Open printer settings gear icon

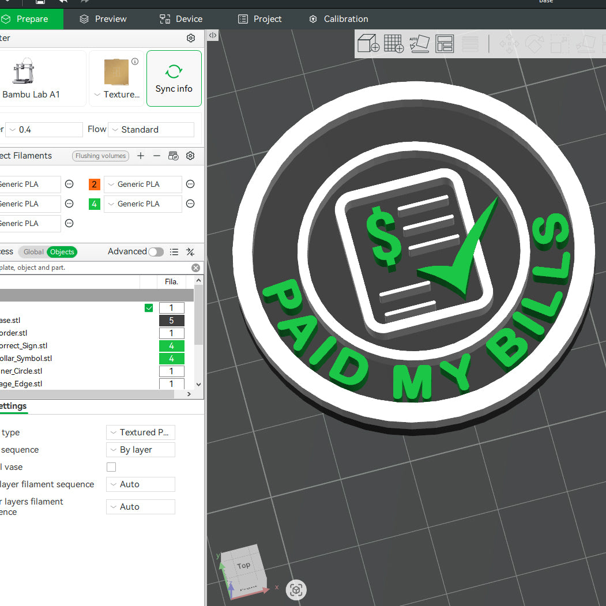191,38
